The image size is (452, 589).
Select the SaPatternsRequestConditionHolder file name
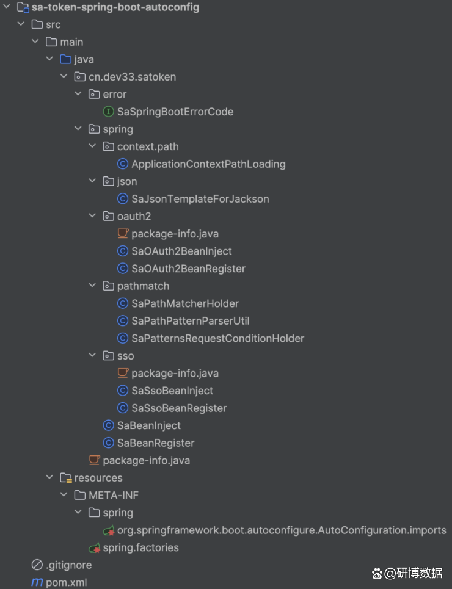tap(217, 339)
